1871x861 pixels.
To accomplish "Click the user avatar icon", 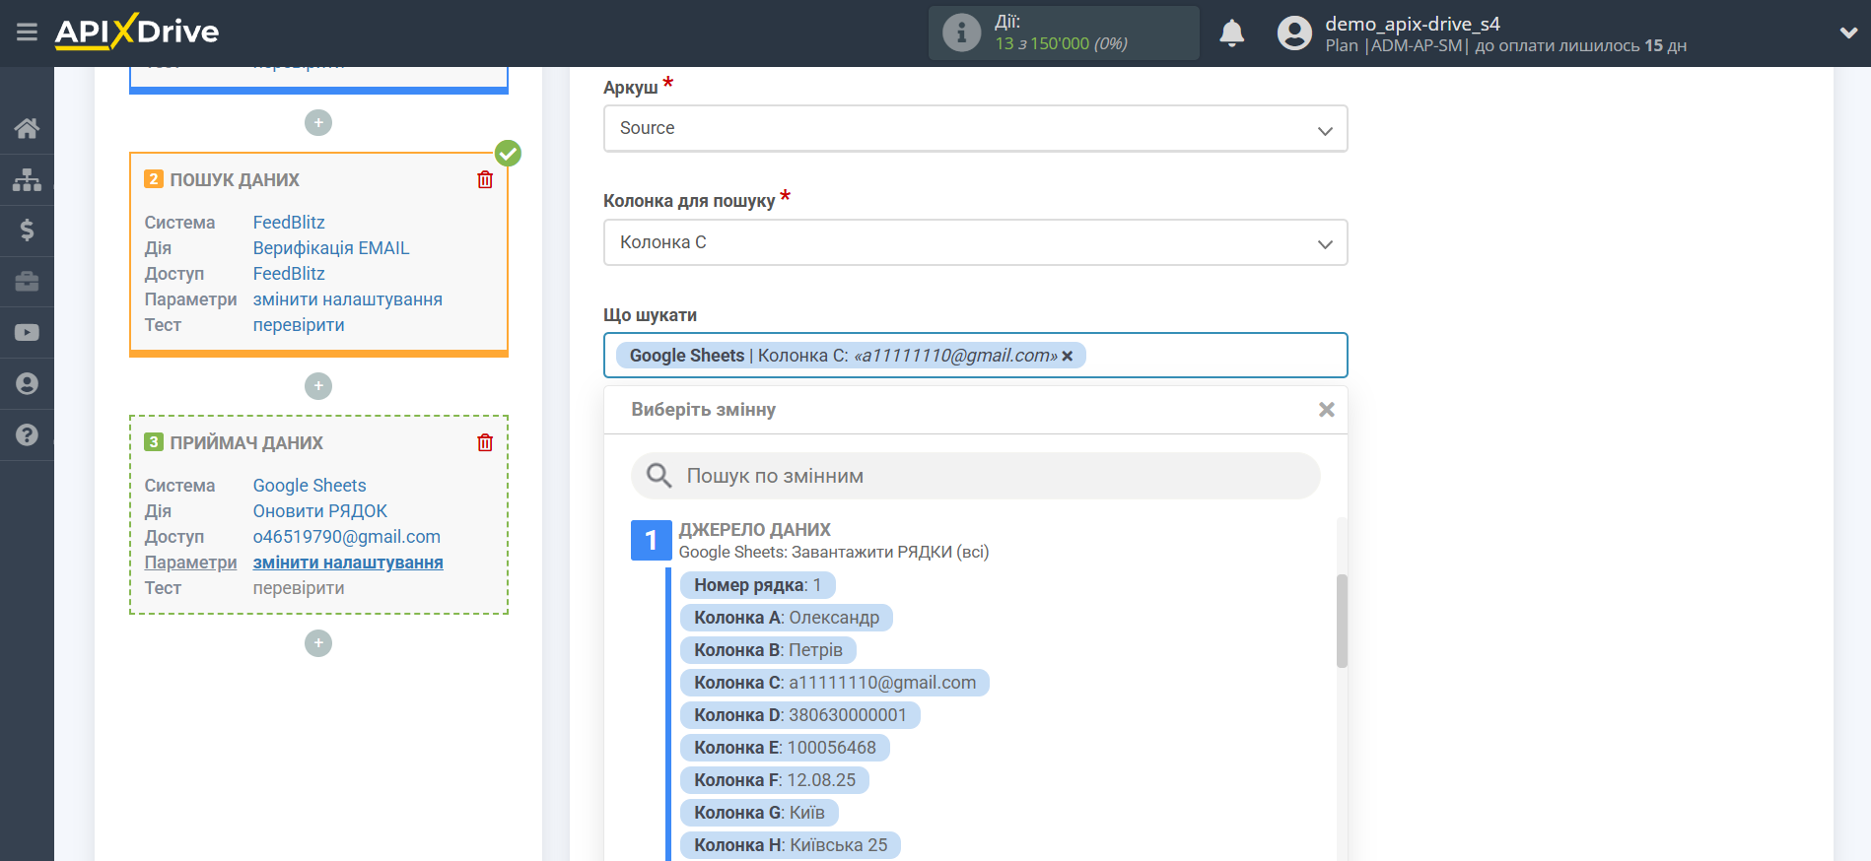I will point(1294,33).
